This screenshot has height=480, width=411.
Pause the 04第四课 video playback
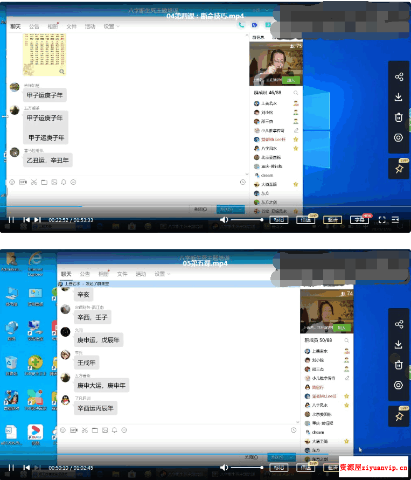click(11, 220)
